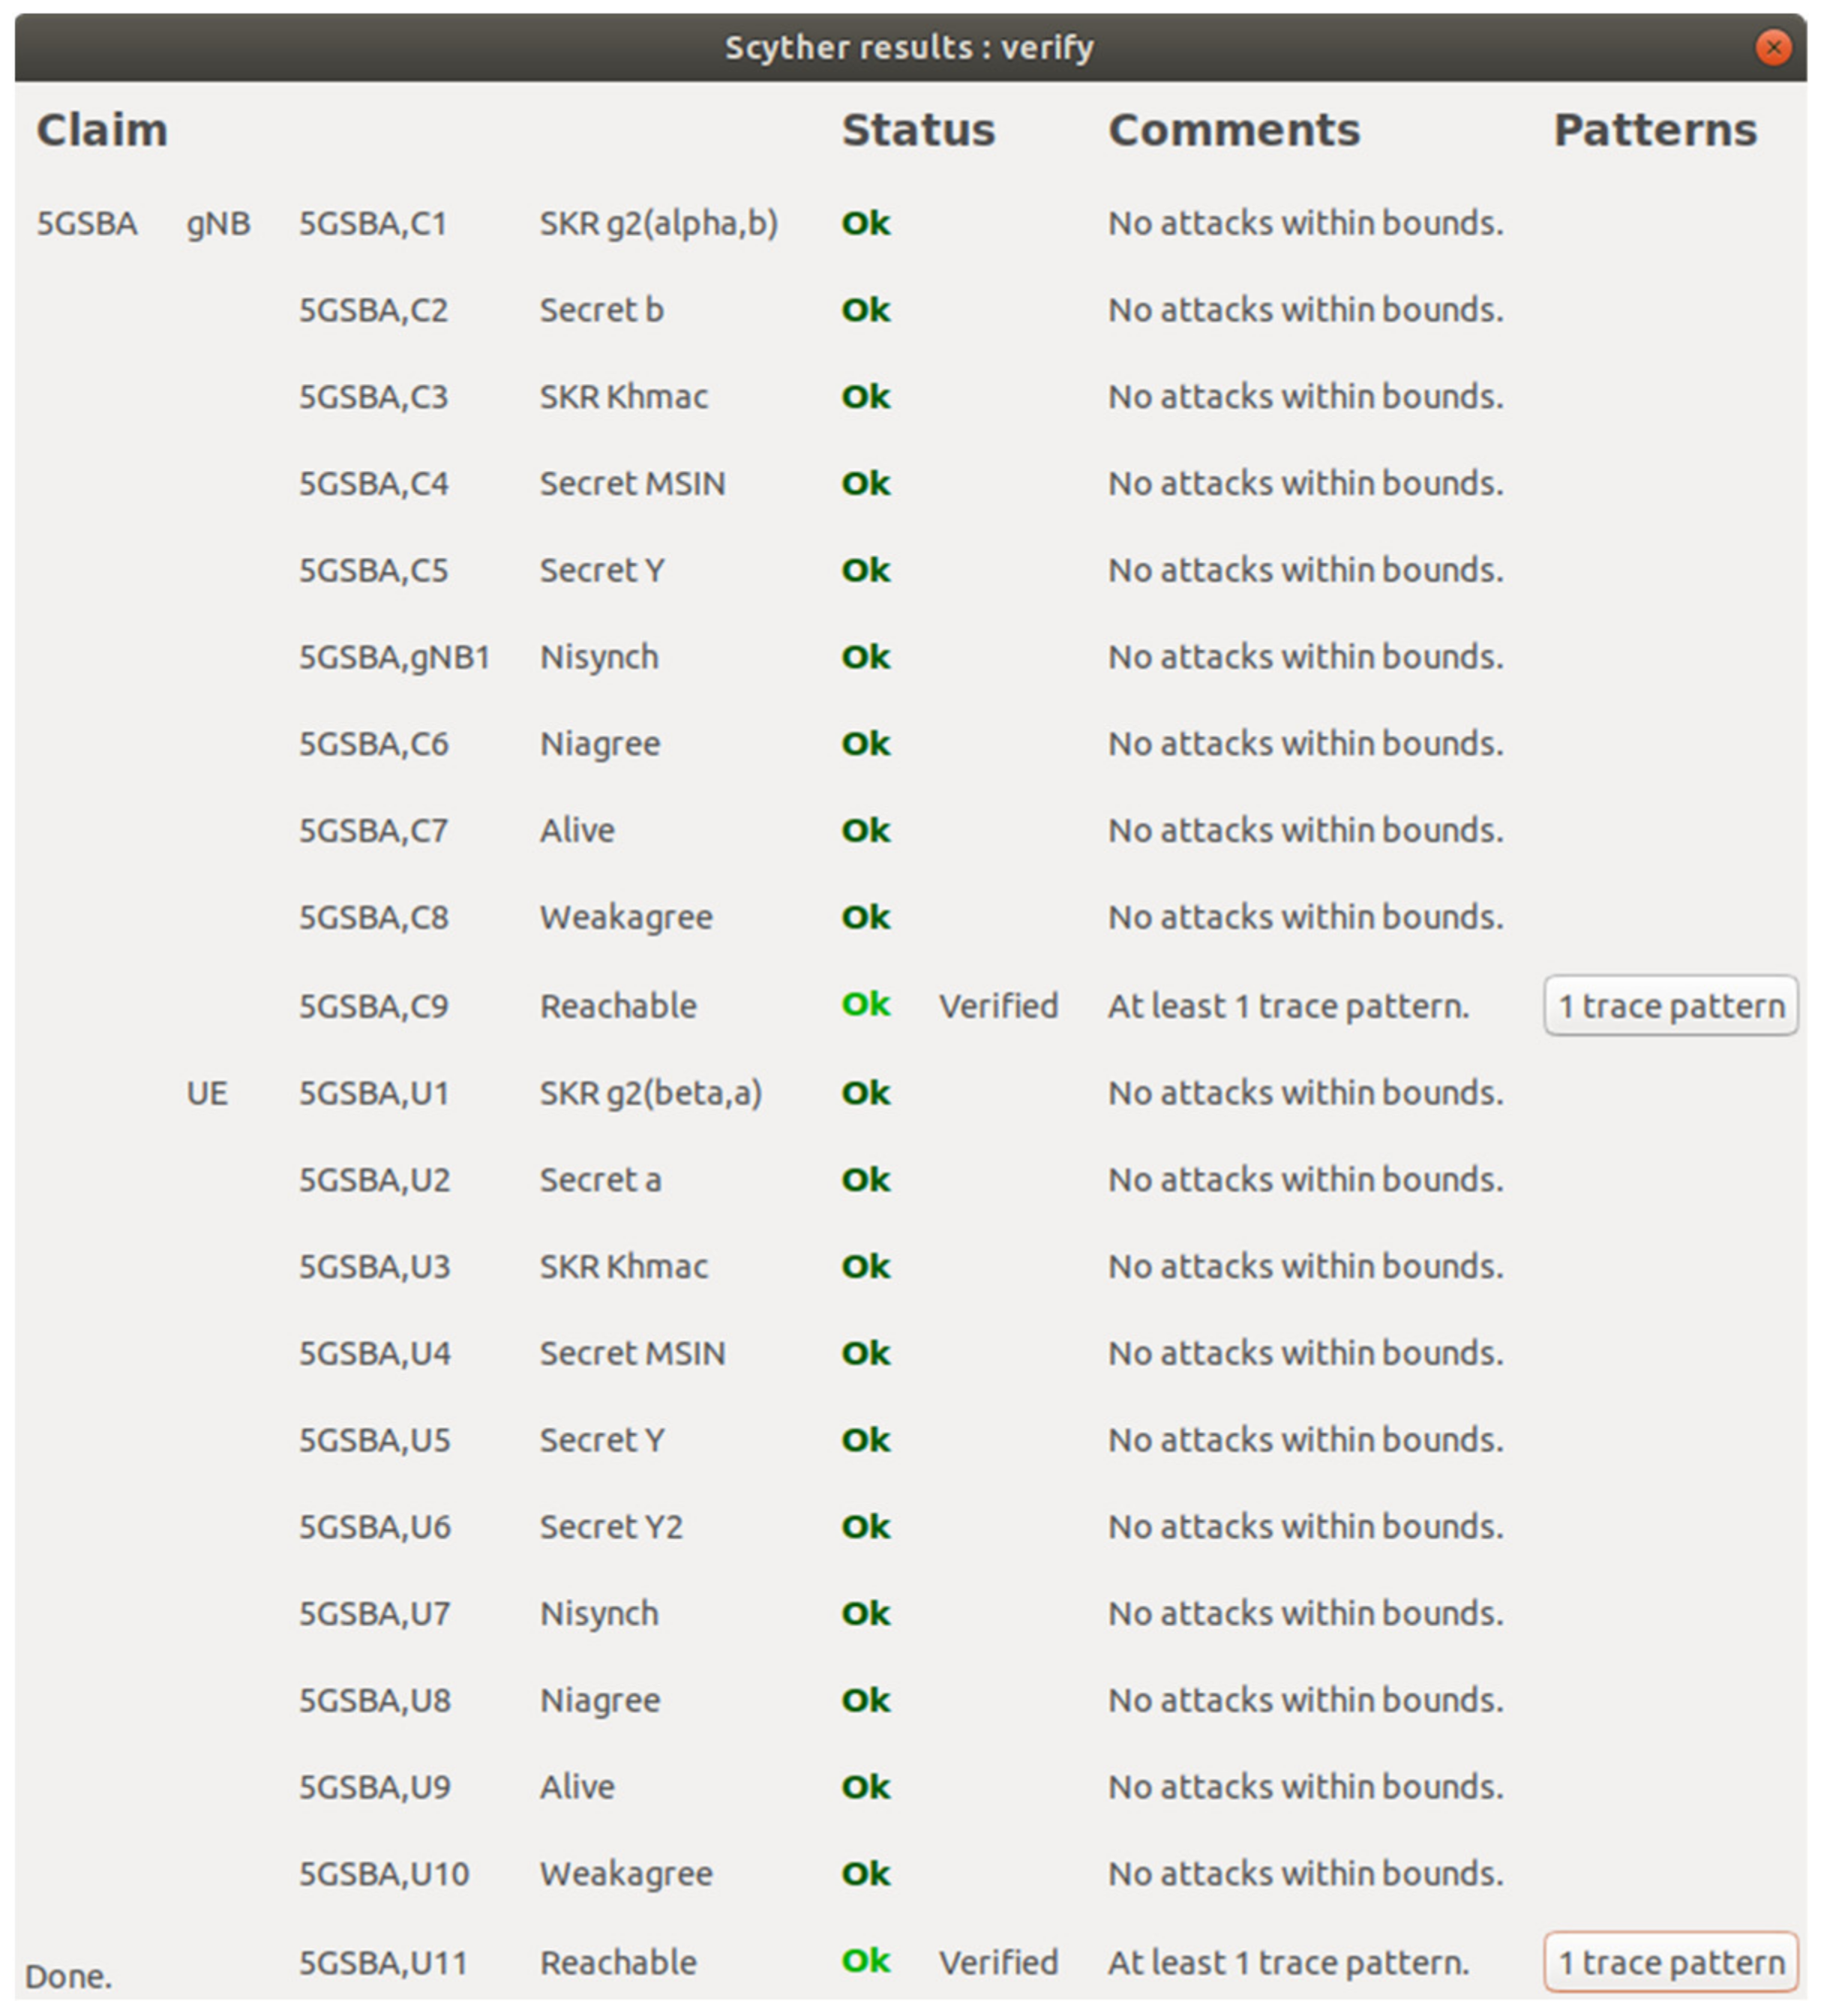Viewport: 1824px width, 2016px height.
Task: Select the Patterns column header
Action: [1654, 130]
